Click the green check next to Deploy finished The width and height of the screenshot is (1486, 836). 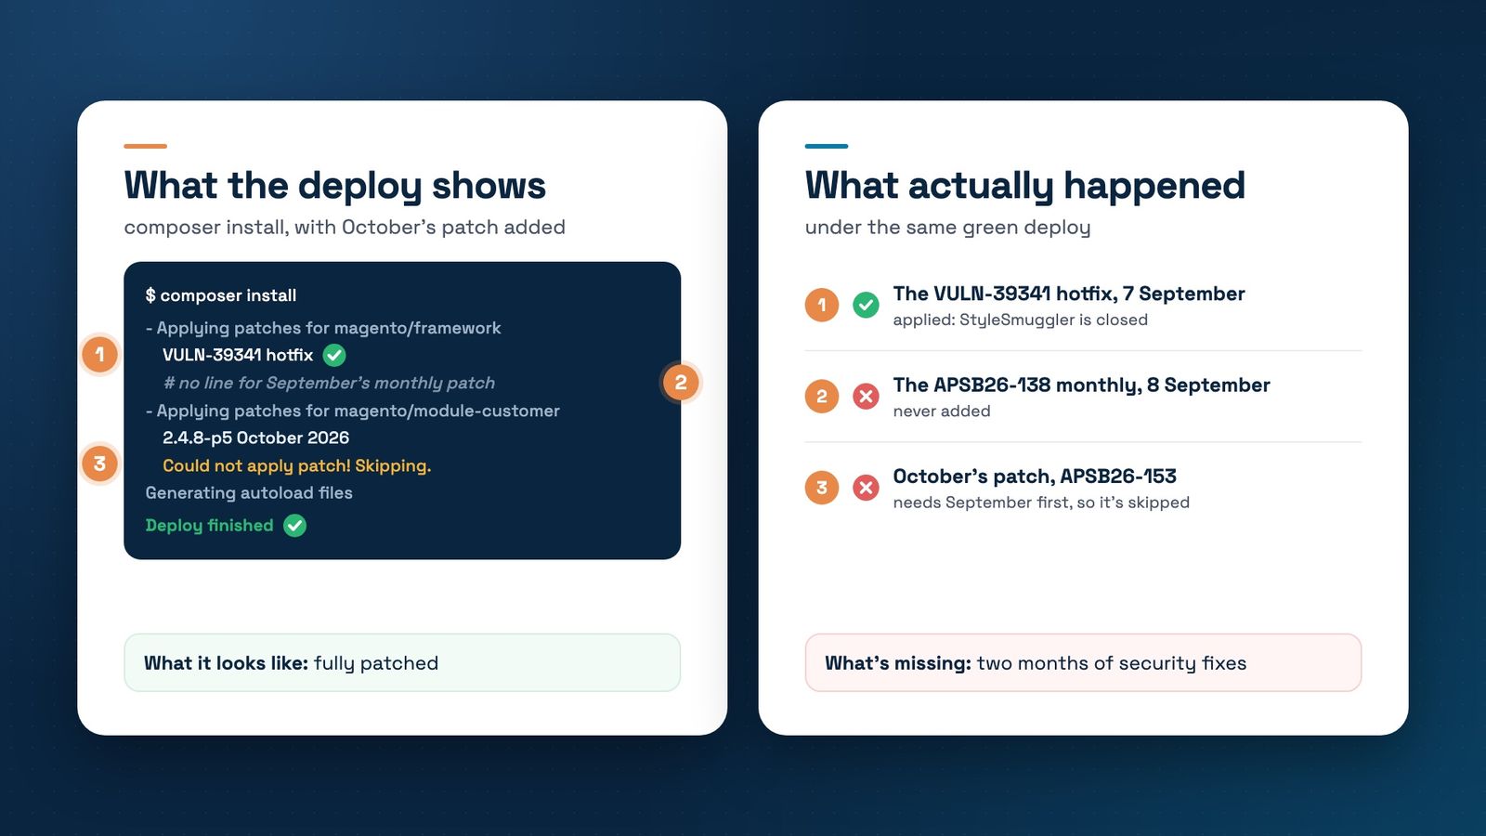[294, 526]
